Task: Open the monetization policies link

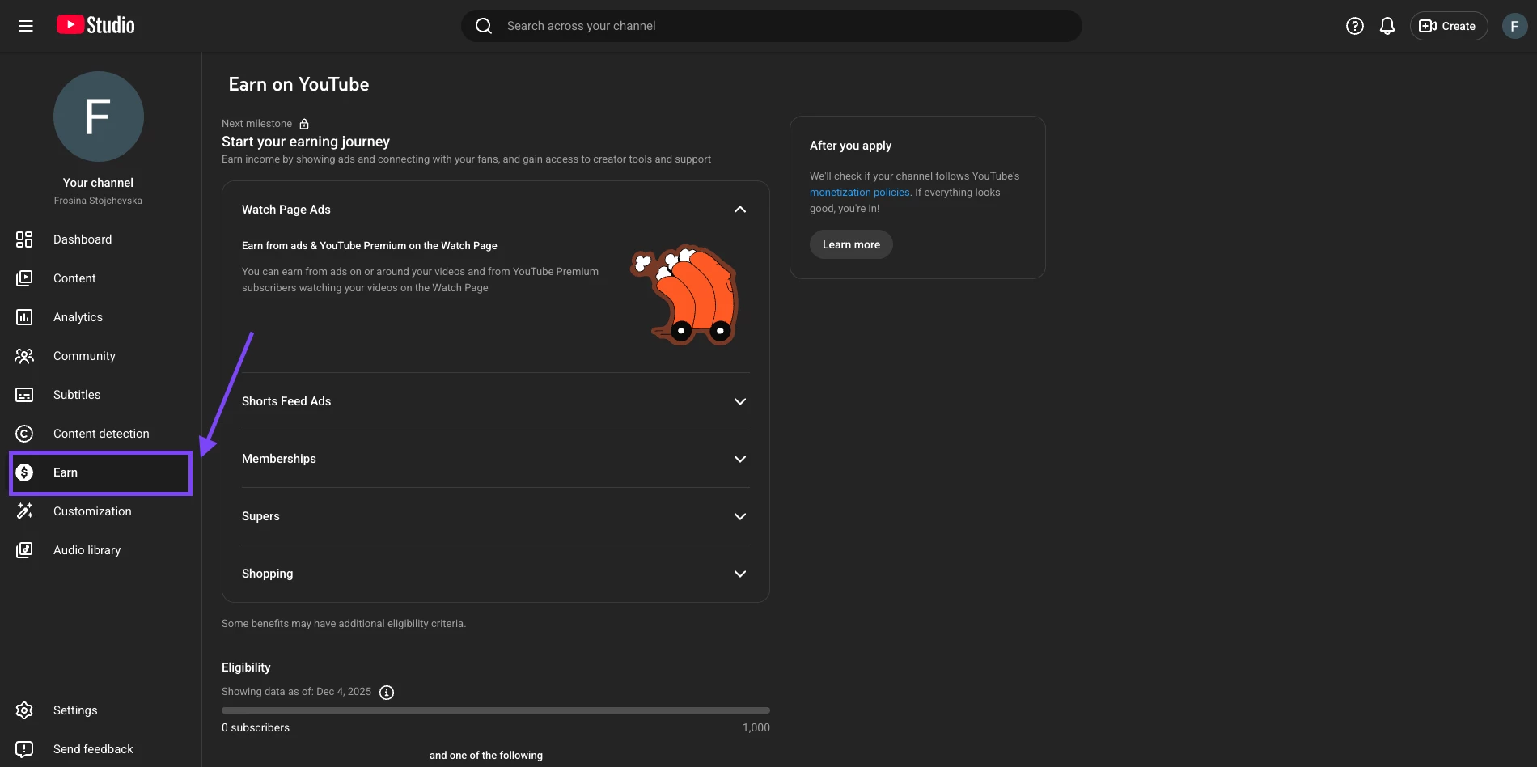Action: pos(860,193)
